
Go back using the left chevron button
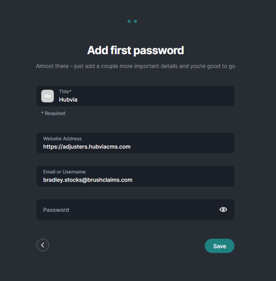point(43,245)
